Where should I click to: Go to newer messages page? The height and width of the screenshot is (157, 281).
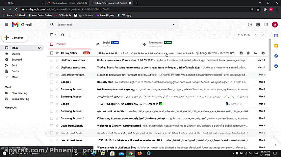point(256,35)
